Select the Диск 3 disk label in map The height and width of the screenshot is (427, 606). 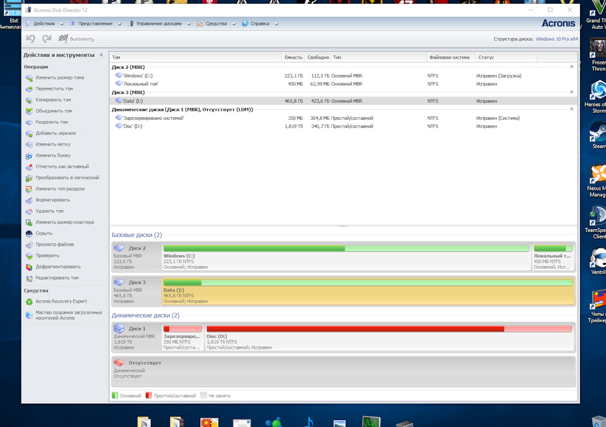pos(136,291)
